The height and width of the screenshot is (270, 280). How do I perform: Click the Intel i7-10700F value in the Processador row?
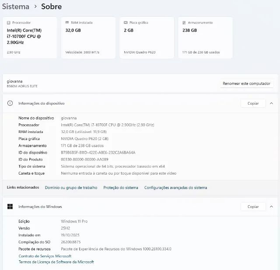(x=108, y=125)
